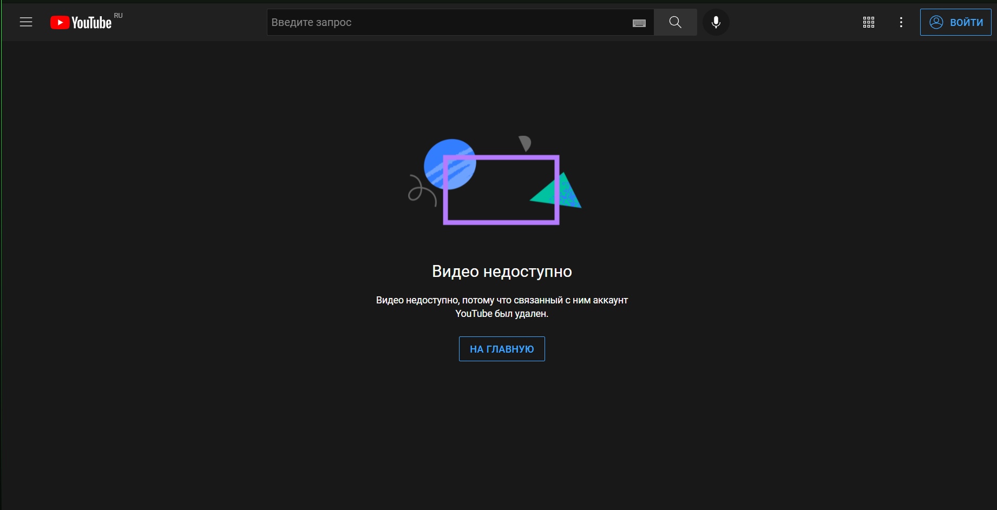
Task: Click the profile avatar icon beside ВОЙТИ
Action: pyautogui.click(x=936, y=22)
